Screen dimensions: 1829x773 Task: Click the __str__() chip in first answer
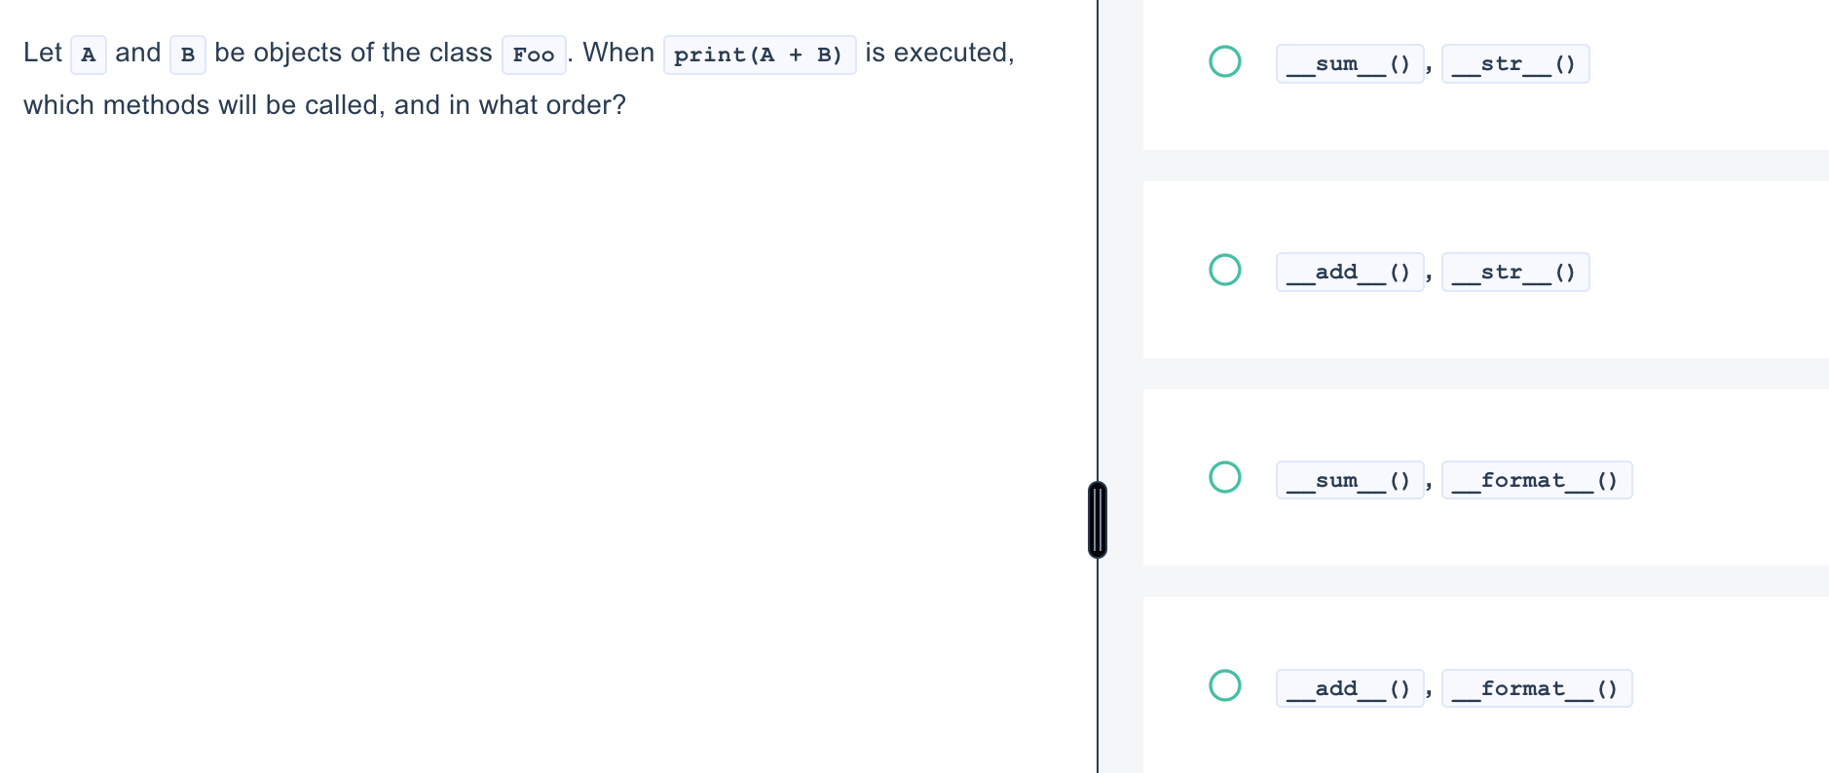coord(1515,64)
